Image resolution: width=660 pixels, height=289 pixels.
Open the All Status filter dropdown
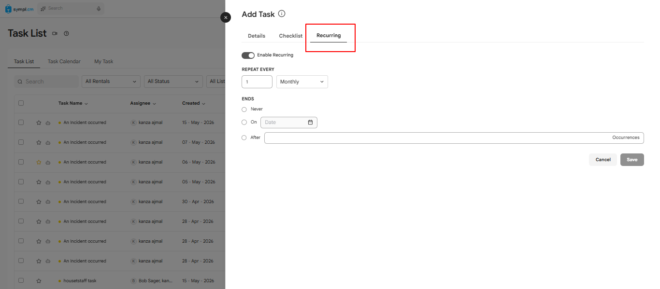click(x=173, y=82)
